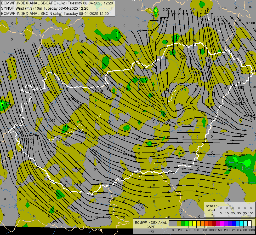Image resolution: width=256 pixels, height=235 pixels.
Task: Click the 100 m/s wind arrow in the legend
Action: pyautogui.click(x=251, y=207)
